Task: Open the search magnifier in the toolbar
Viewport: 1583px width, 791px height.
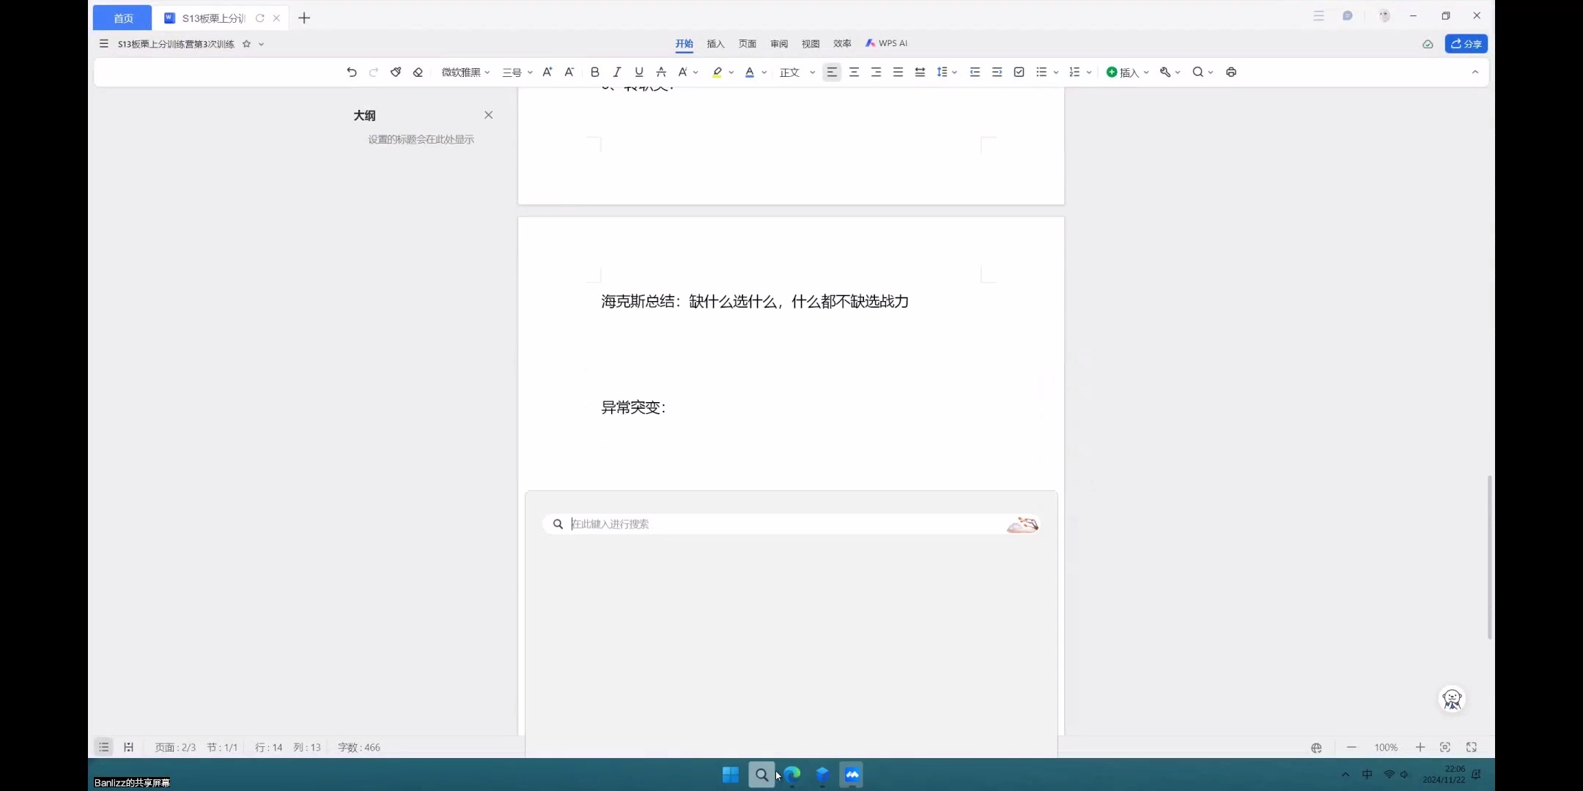Action: point(1198,72)
